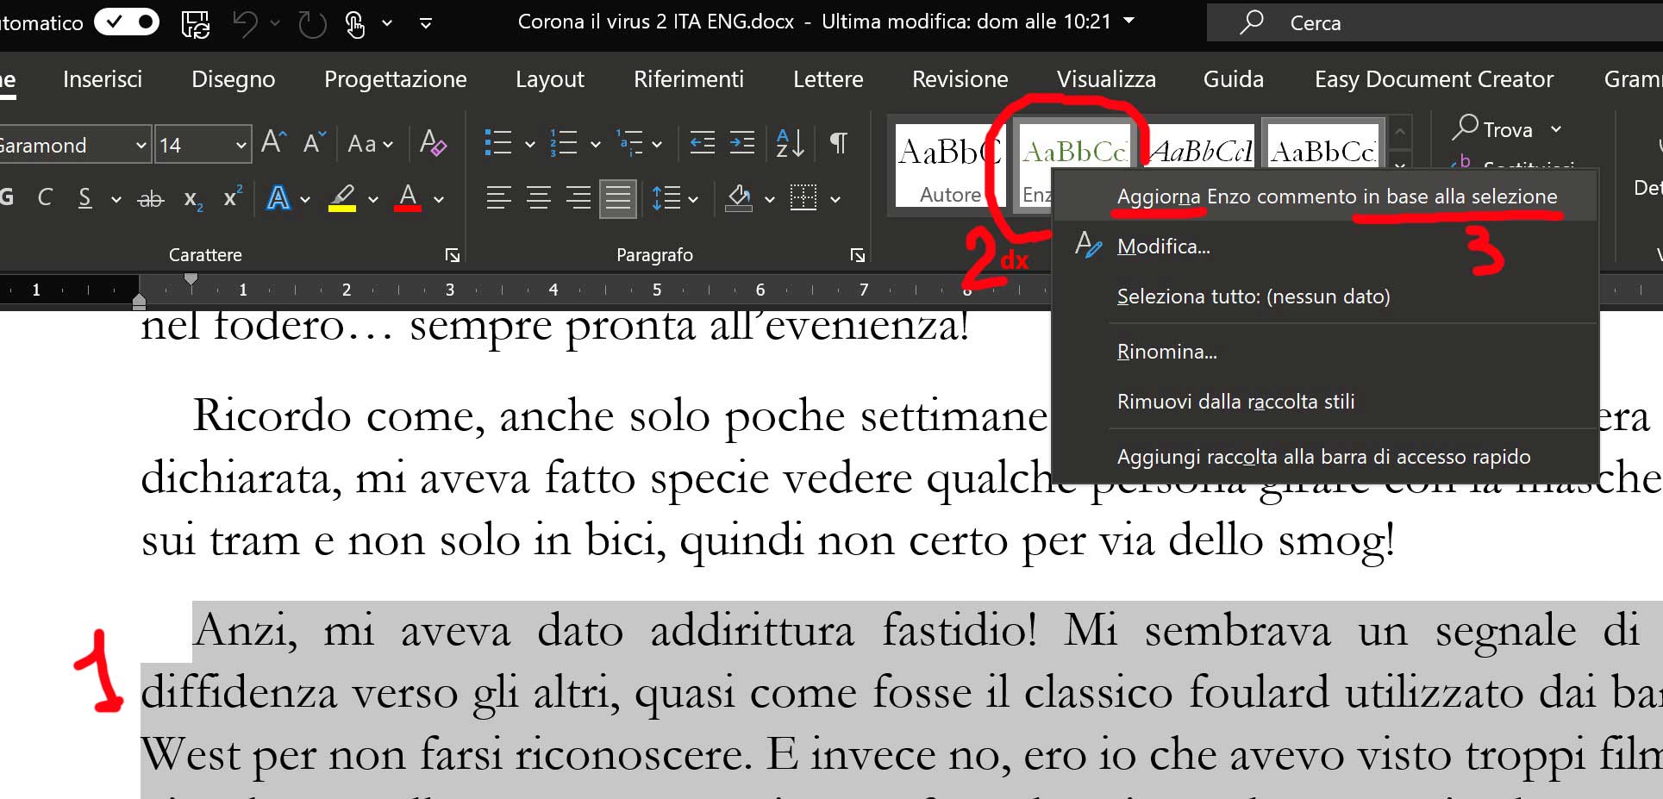Click Aggiorna Enzo commento in base alla selezione
Viewport: 1663px width, 799px height.
(1336, 197)
